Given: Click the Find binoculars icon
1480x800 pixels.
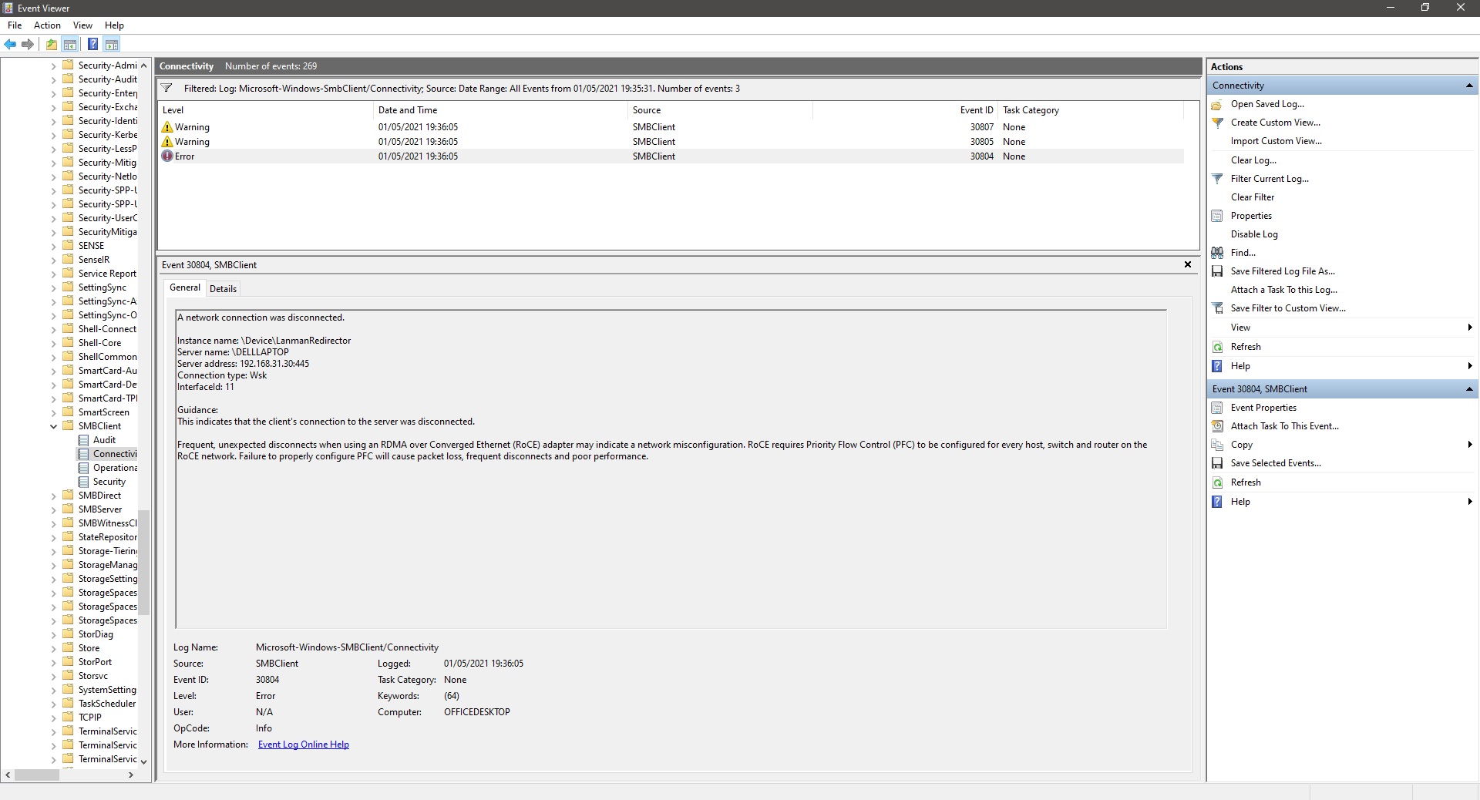Looking at the screenshot, I should (1217, 253).
